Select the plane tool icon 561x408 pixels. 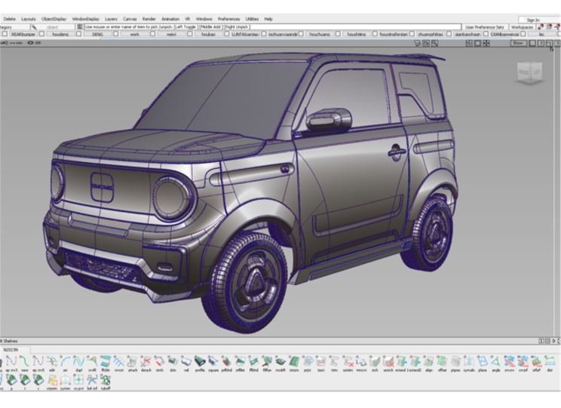482,363
